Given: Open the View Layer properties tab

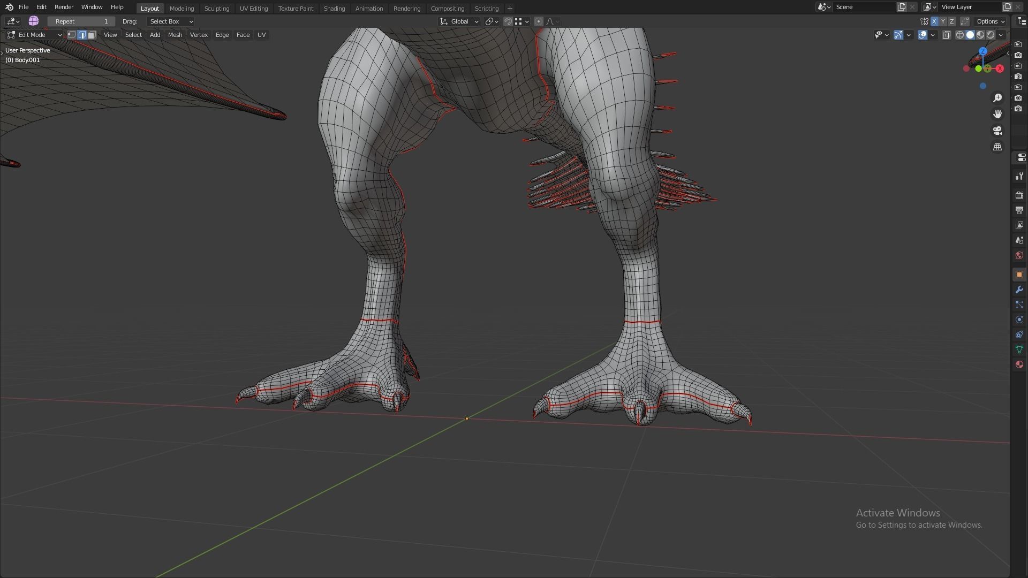Looking at the screenshot, I should click(x=1019, y=225).
